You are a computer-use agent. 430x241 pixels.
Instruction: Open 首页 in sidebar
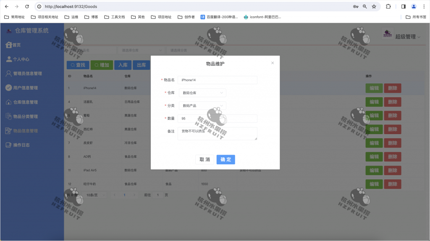(x=13, y=45)
